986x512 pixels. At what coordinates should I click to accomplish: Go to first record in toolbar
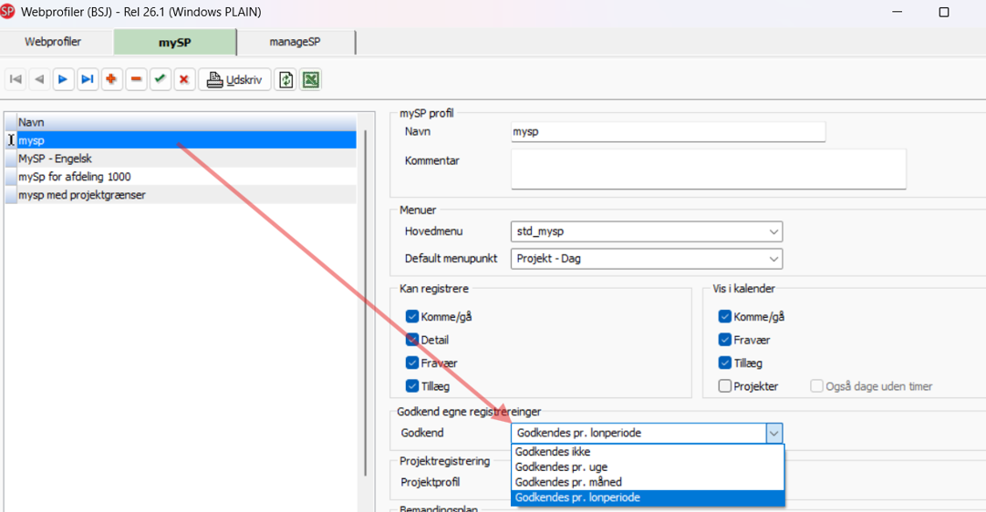click(16, 79)
